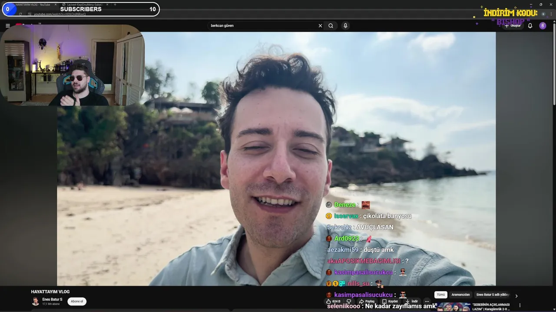The image size is (556, 312).
Task: Click chat username Deneze
Action: tap(345, 205)
